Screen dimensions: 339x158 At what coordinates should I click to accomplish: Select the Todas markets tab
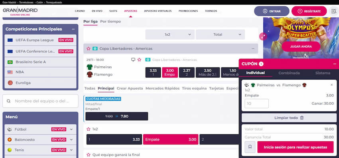pos(90,88)
